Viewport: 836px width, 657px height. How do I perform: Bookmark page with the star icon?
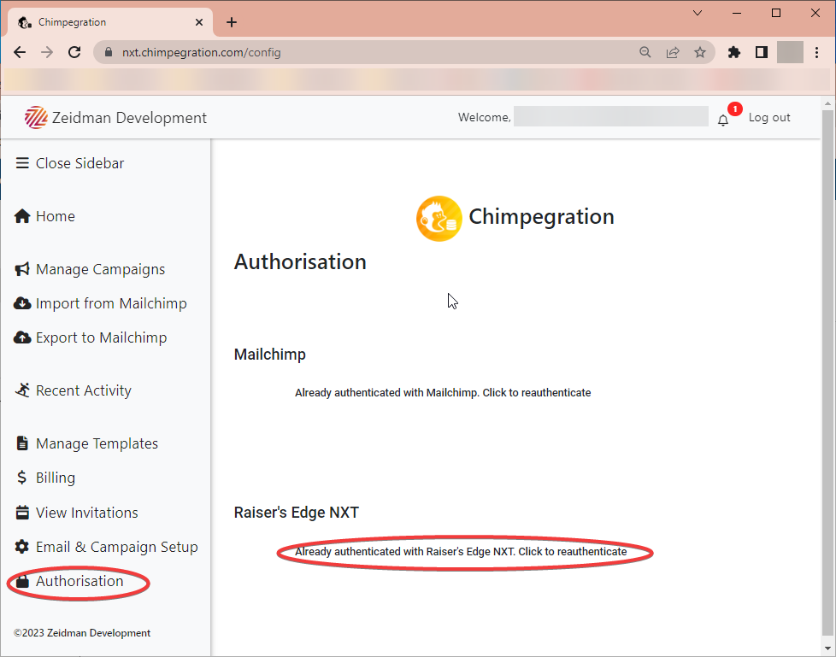pos(700,52)
